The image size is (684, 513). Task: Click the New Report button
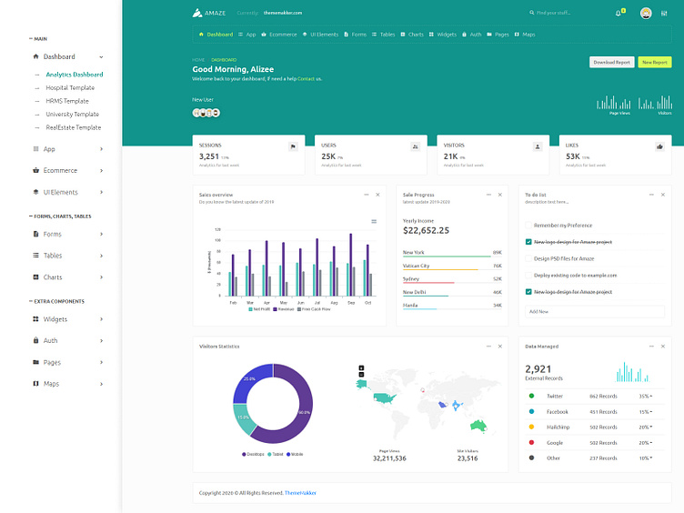point(654,63)
